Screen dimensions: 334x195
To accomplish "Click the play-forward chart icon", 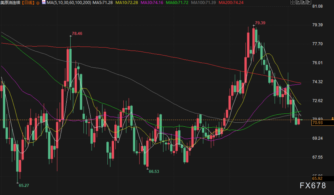I will [303, 2].
